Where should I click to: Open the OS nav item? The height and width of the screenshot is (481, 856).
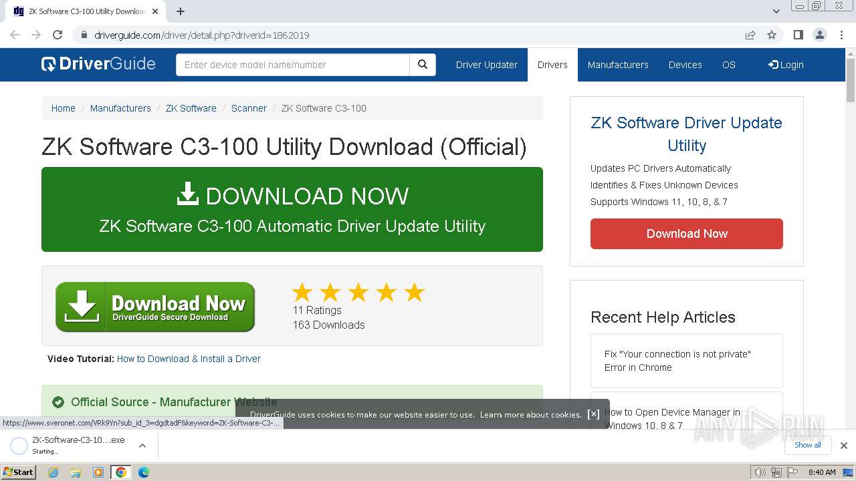click(x=729, y=65)
